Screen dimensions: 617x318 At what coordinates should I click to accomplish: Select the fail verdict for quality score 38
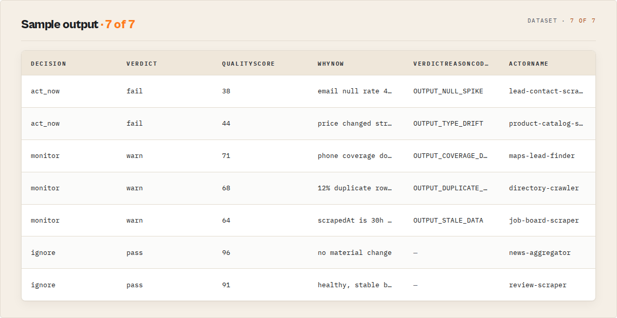pos(135,91)
